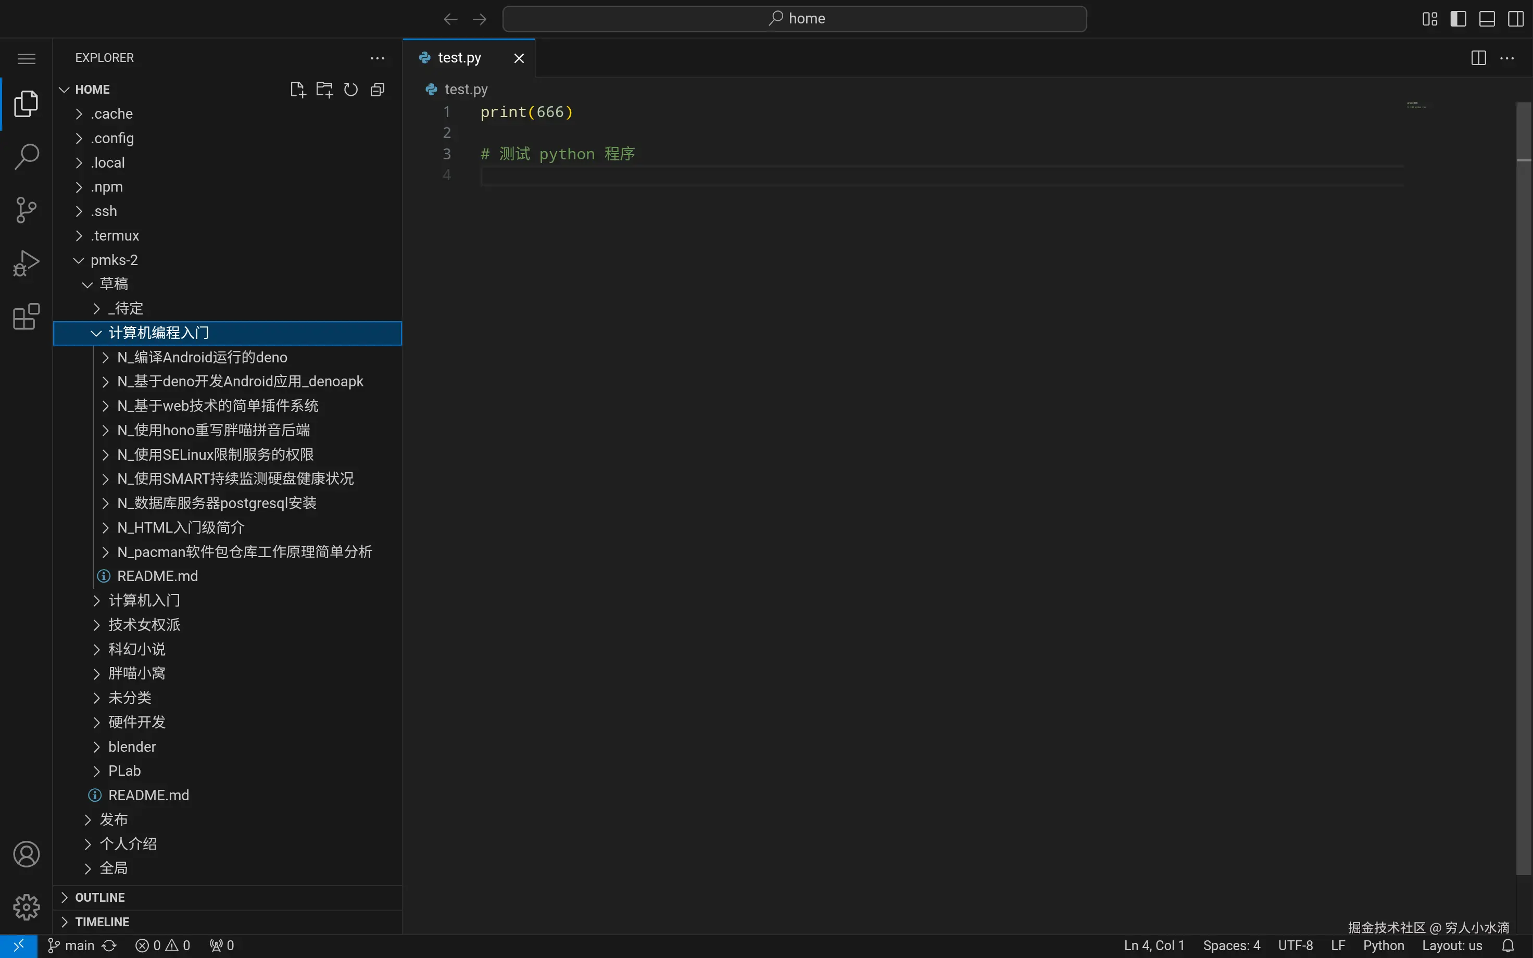Click the home command center search box
This screenshot has width=1533, height=958.
[x=795, y=19]
